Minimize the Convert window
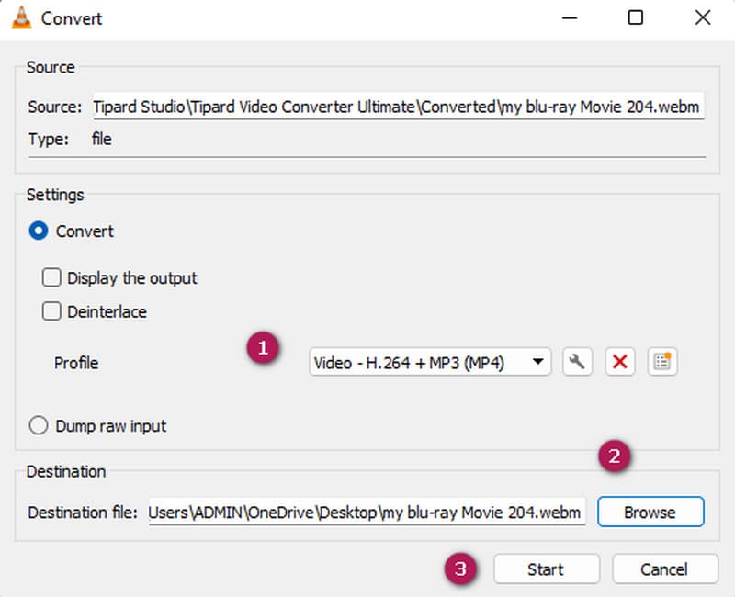 (567, 18)
